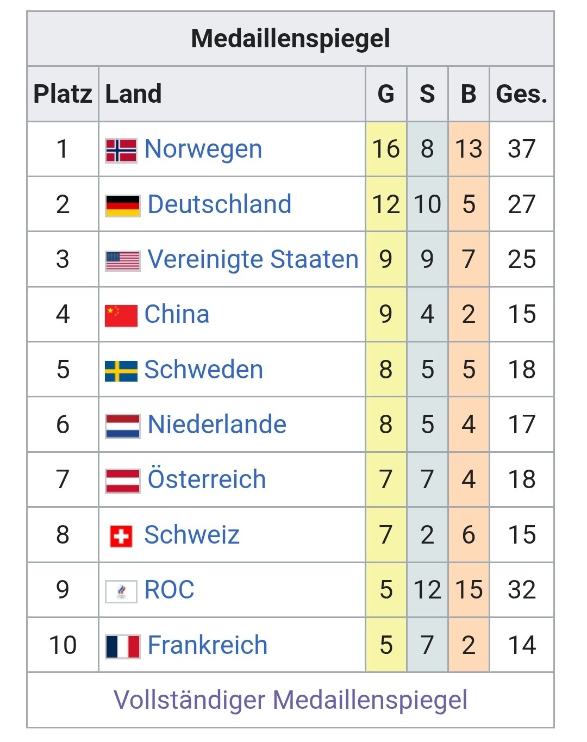Click the French flag icon
The height and width of the screenshot is (742, 587).
(x=122, y=646)
